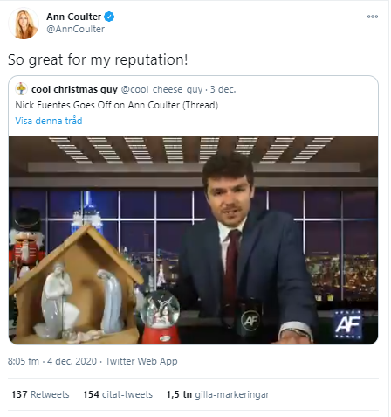
Task: Click 'Visa denna tråd' thread link
Action: pos(49,121)
